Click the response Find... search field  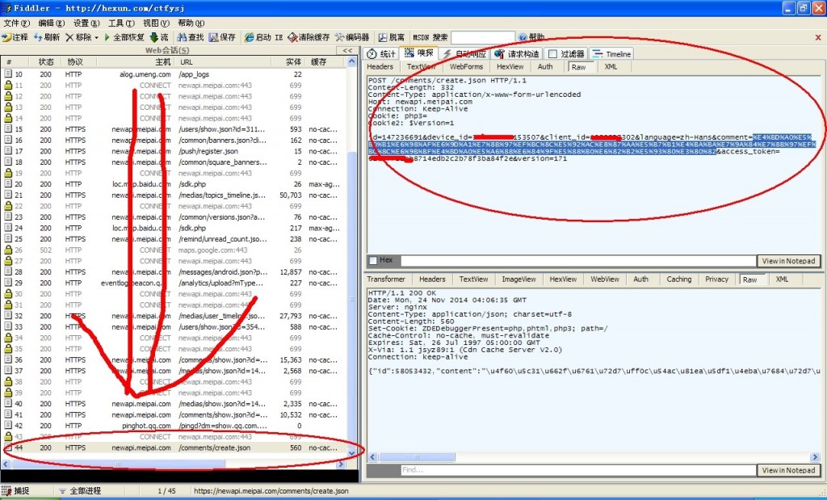[x=577, y=470]
